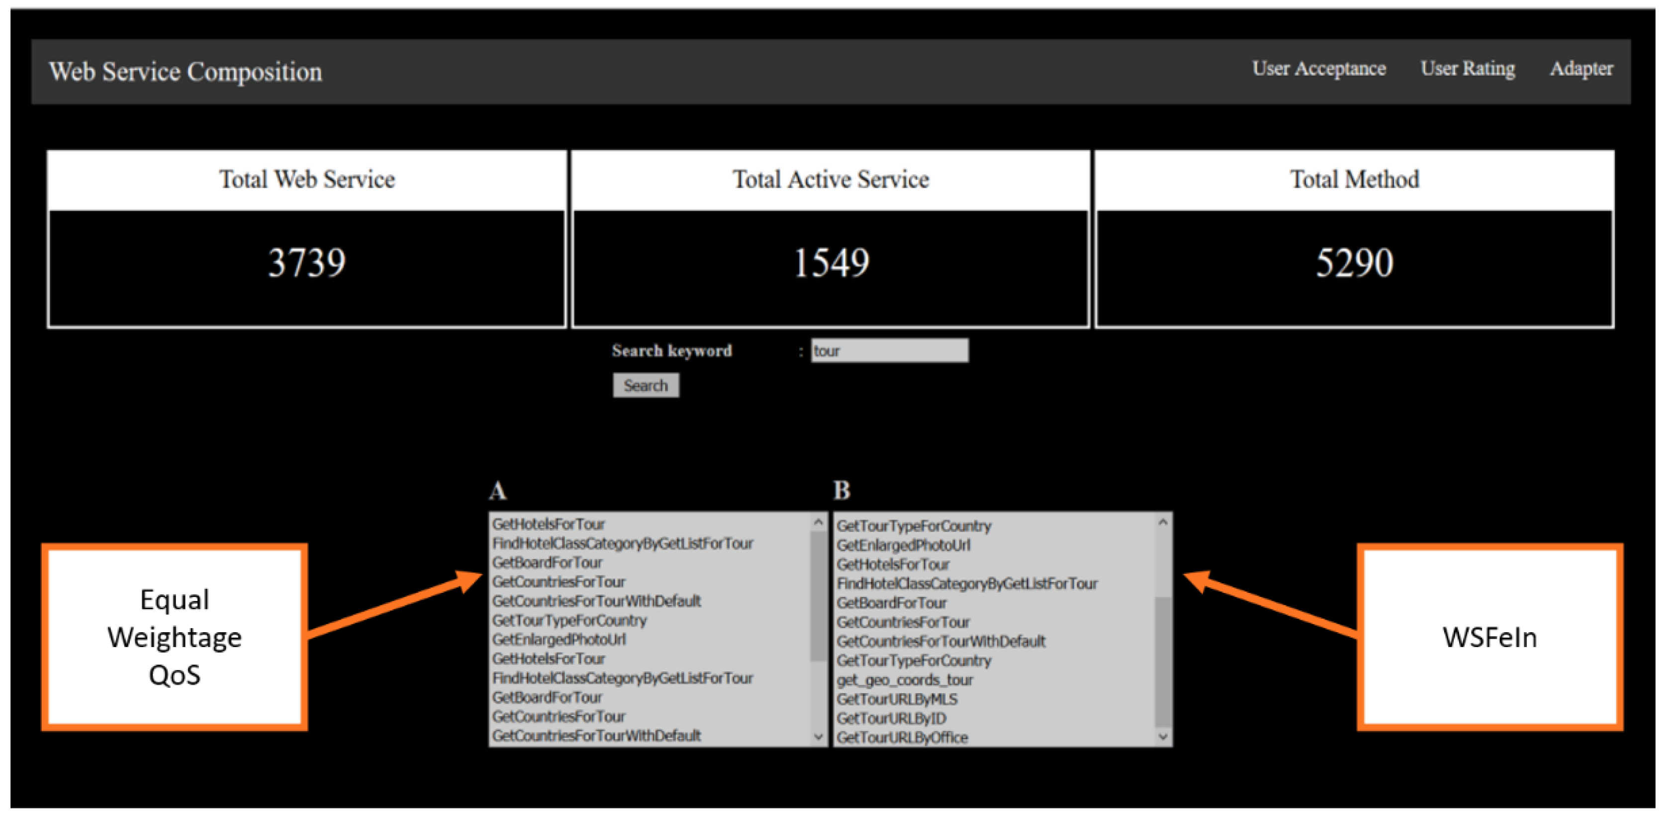Go to the Adapter page
The image size is (1667, 820).
(x=1580, y=69)
